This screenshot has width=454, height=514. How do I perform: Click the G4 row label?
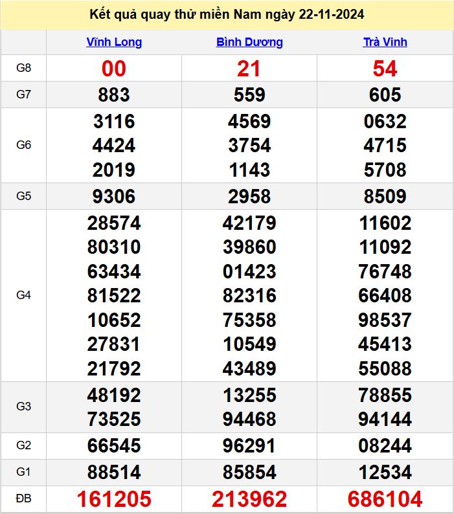(23, 295)
